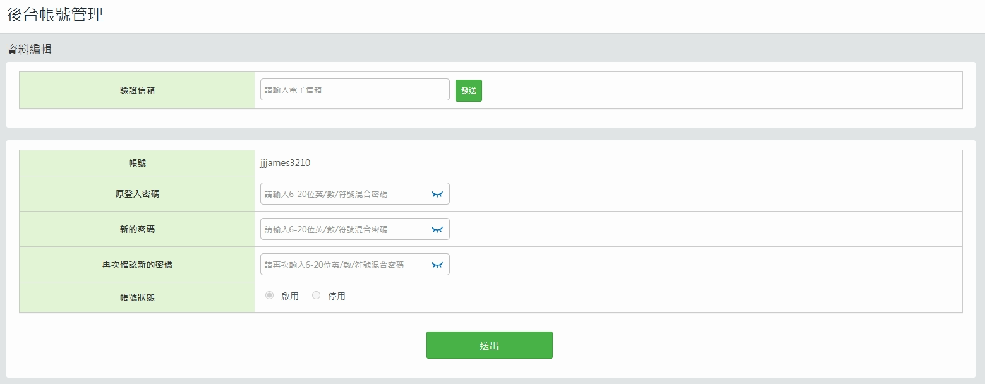Submit the form with the 送出 button
Viewport: 985px width, 384px height.
489,345
